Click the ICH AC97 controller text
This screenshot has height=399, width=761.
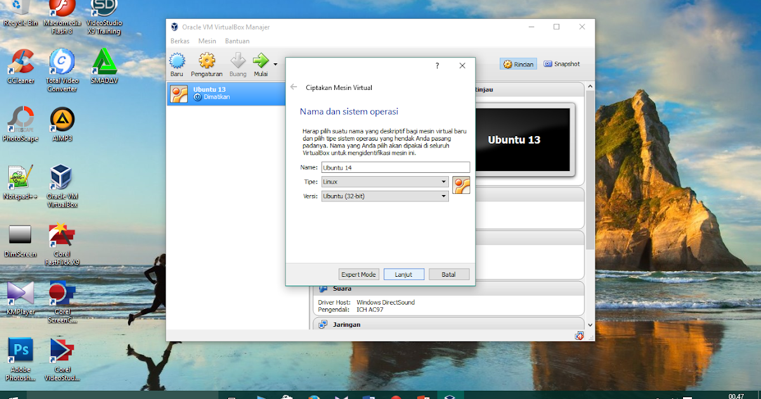pos(370,310)
